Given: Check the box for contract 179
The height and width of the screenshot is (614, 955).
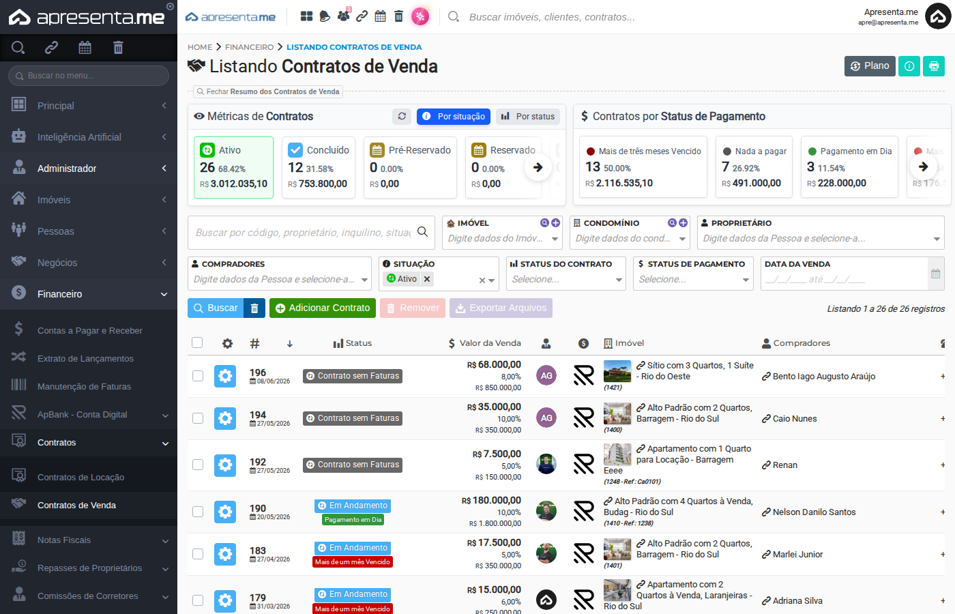Looking at the screenshot, I should (198, 600).
